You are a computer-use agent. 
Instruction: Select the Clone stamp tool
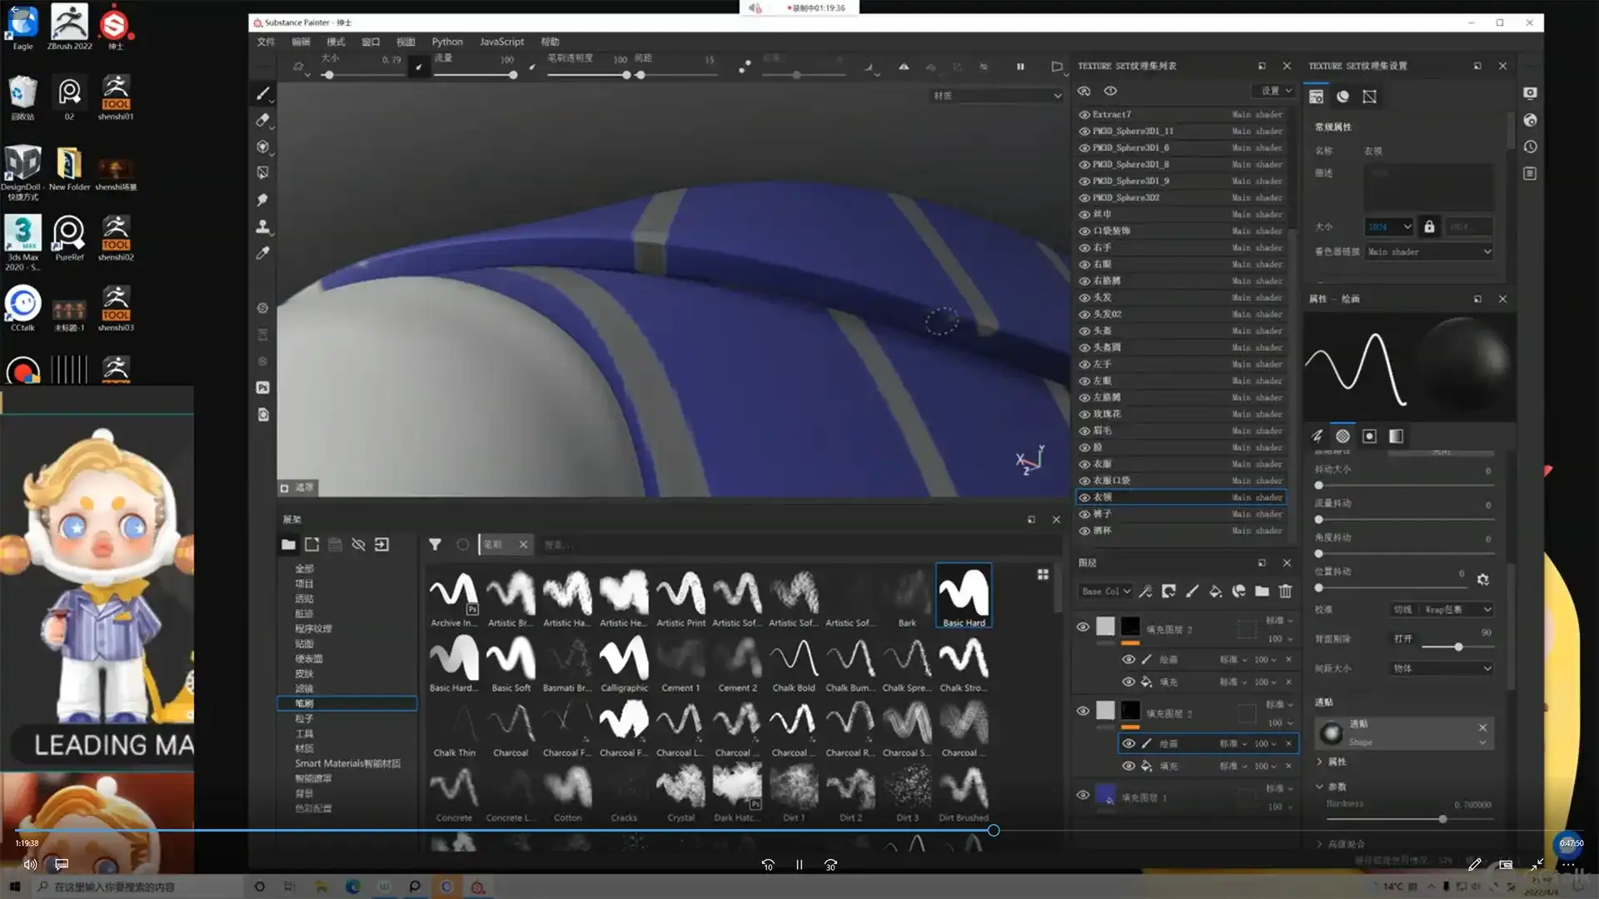pos(262,226)
